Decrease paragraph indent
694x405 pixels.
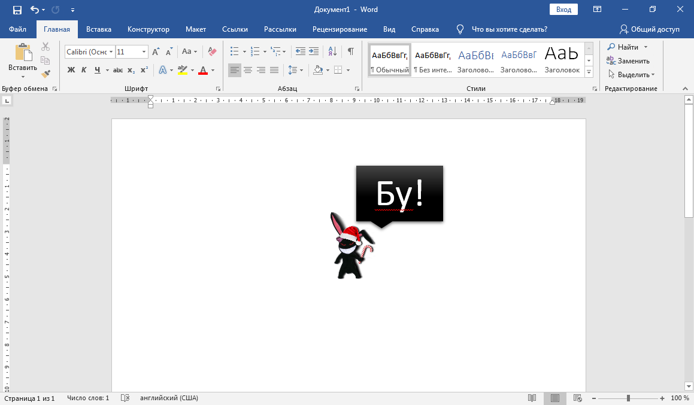tap(300, 51)
